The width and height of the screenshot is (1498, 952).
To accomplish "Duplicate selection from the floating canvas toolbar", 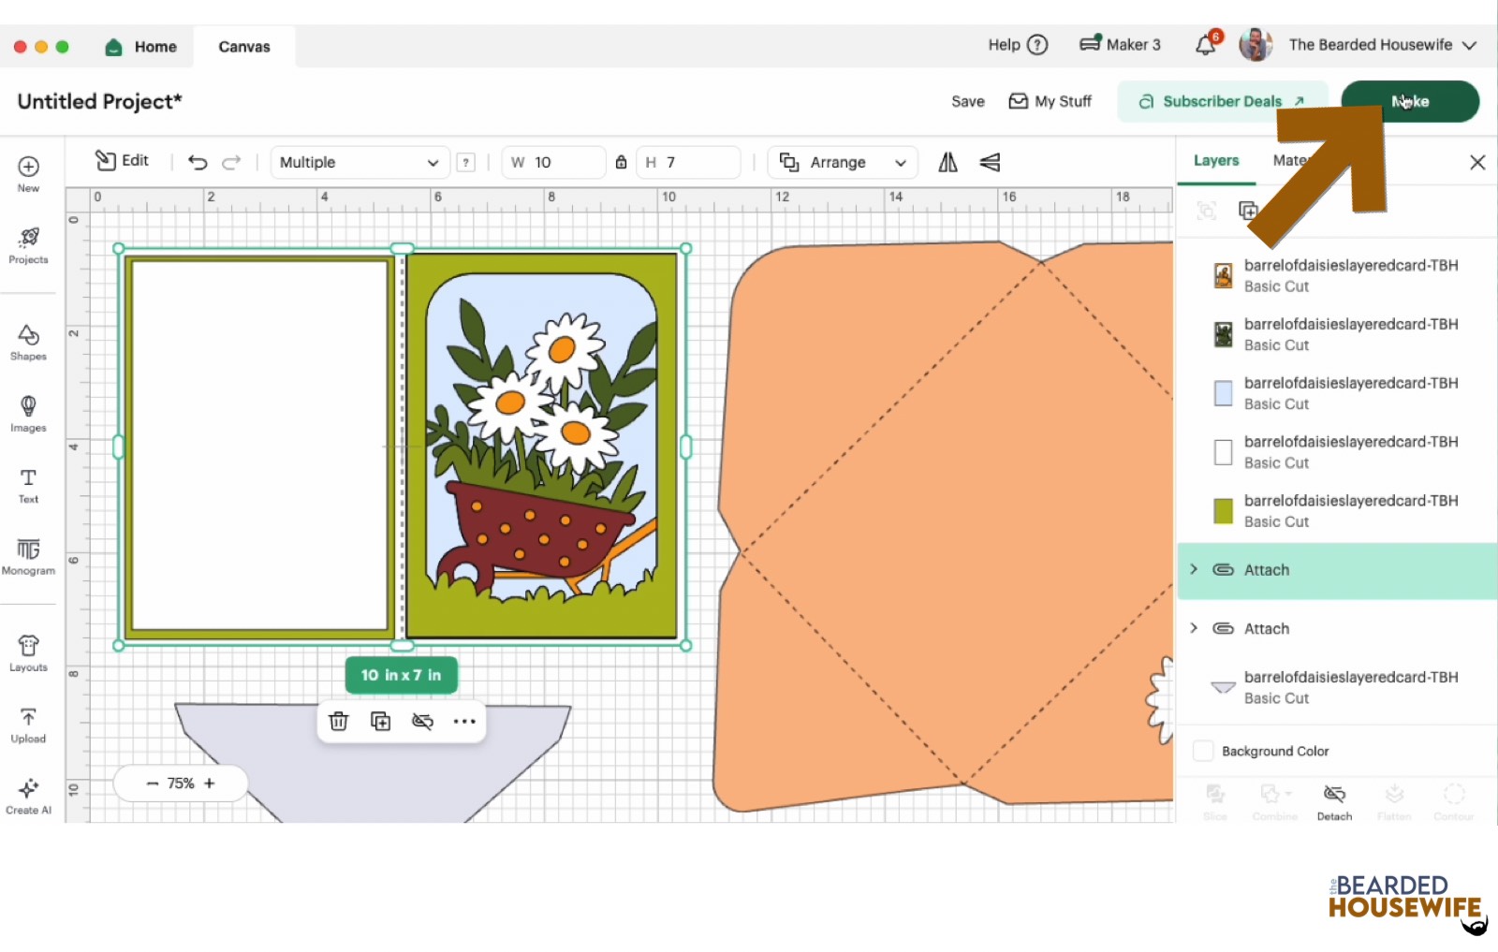I will pyautogui.click(x=381, y=721).
